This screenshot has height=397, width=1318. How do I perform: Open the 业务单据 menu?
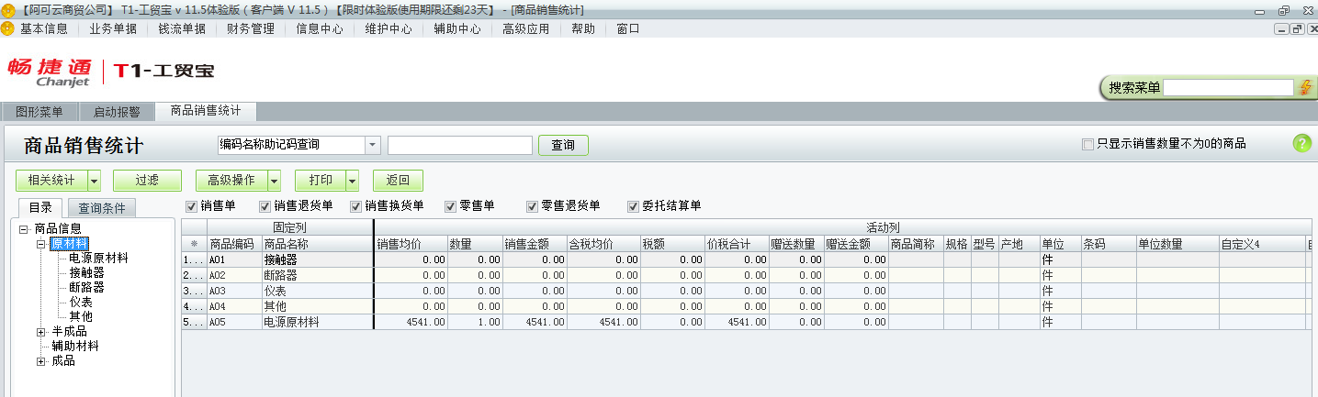click(x=113, y=28)
